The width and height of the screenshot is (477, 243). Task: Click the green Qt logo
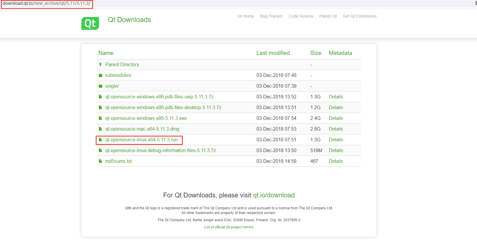tap(90, 23)
